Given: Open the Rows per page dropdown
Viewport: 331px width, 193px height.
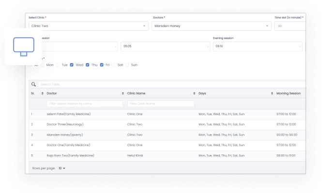Looking at the screenshot, I should [61, 168].
